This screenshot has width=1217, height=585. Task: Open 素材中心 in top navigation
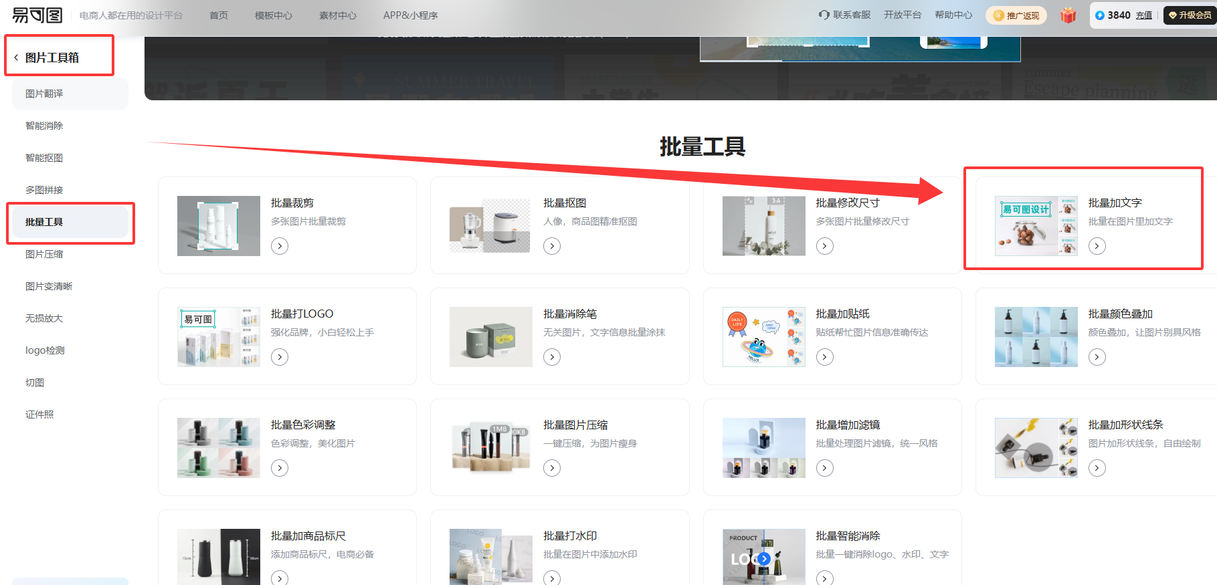337,15
